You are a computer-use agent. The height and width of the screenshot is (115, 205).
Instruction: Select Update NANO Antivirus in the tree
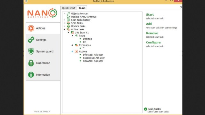click(84, 17)
